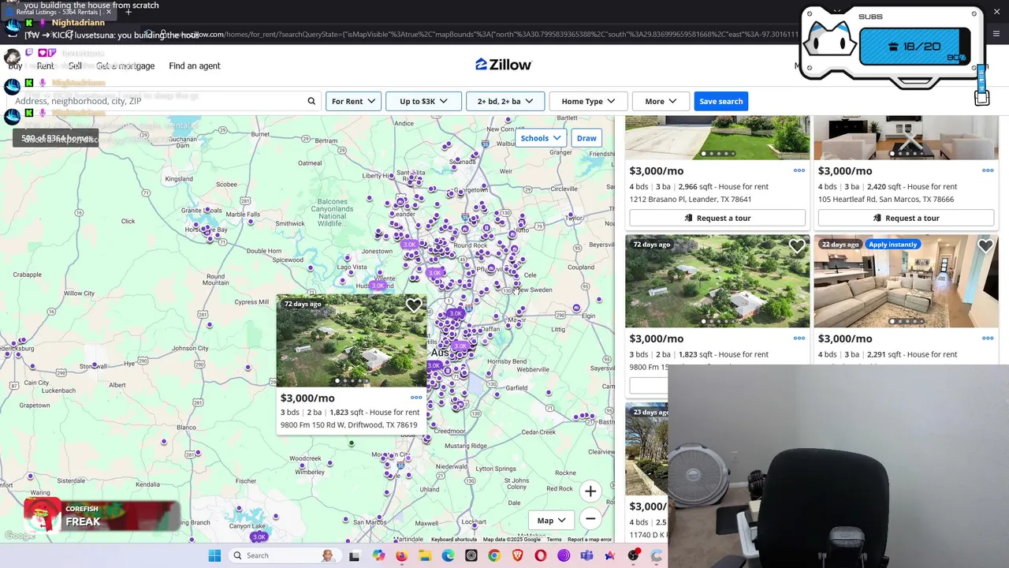This screenshot has height=568, width=1009.
Task: Open Task View in taskbar
Action: [x=355, y=555]
